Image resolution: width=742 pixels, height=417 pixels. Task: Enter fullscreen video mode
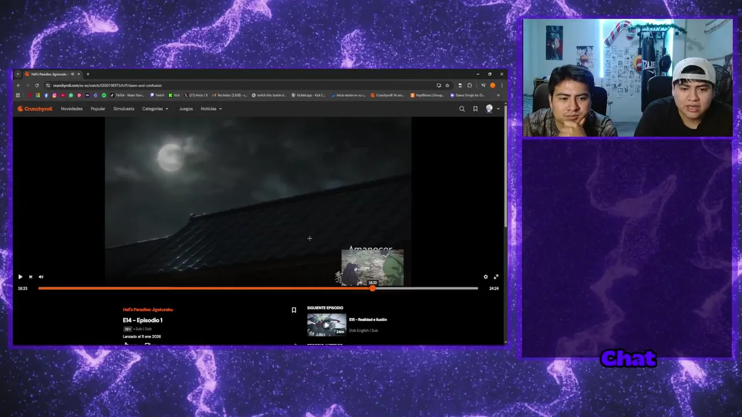pos(496,277)
